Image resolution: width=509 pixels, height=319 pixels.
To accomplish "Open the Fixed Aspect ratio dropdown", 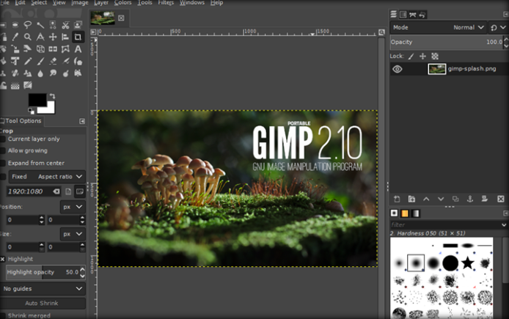I will click(x=47, y=177).
